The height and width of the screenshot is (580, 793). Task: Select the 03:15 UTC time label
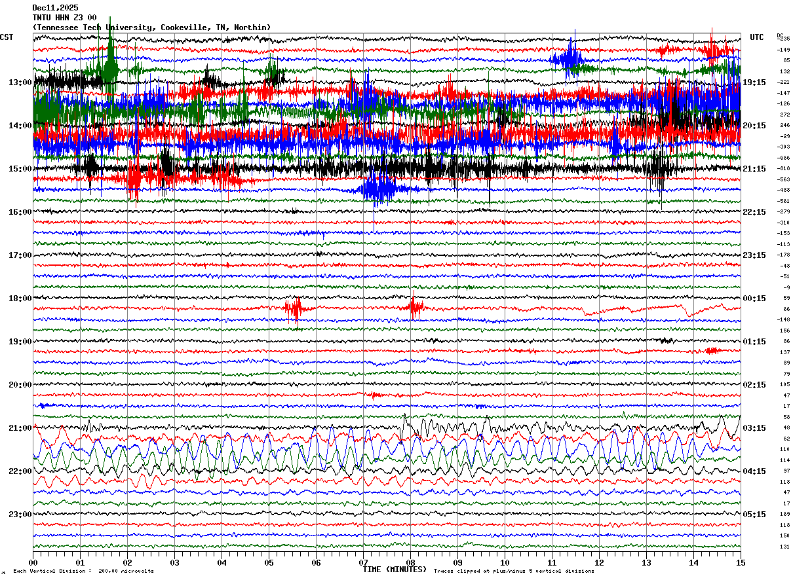754,428
